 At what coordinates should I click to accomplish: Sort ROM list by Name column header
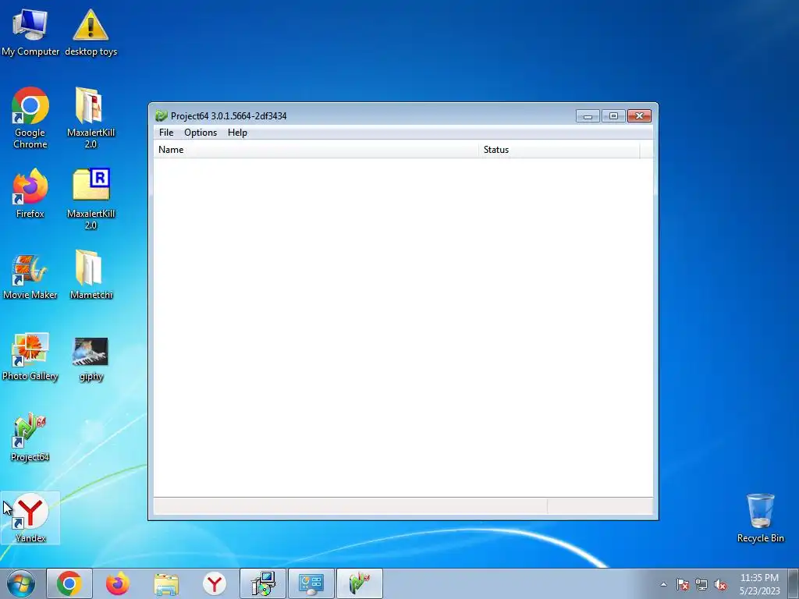[x=315, y=150]
